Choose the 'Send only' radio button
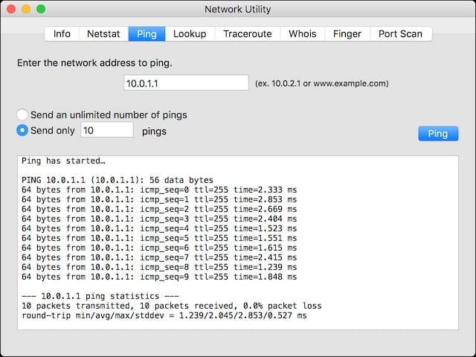Screen dimensions: 476x357 tap(23, 131)
